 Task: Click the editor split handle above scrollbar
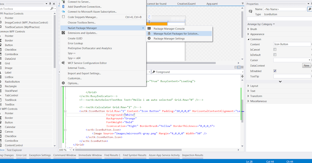[242, 76]
